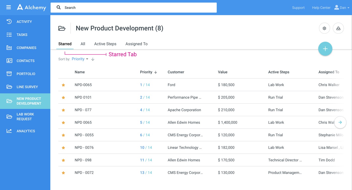Click the Ford customer cell

coord(171,85)
